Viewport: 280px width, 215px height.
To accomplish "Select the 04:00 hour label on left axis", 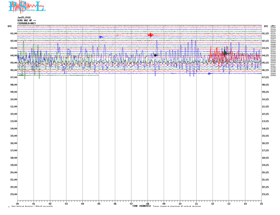I will pyautogui.click(x=13, y=55).
